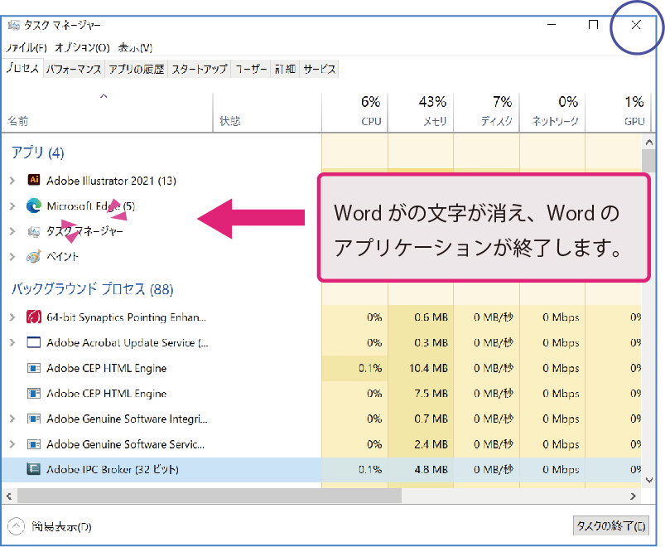This screenshot has height=547, width=665.
Task: Click the Adobe Illustrator 2021 app icon
Action: pyautogui.click(x=34, y=180)
